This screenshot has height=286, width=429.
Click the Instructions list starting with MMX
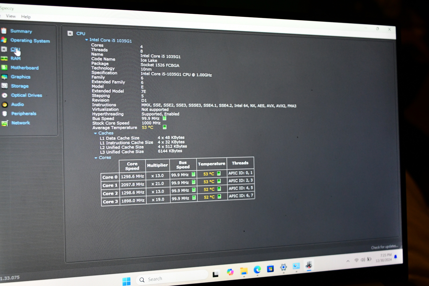(x=219, y=106)
